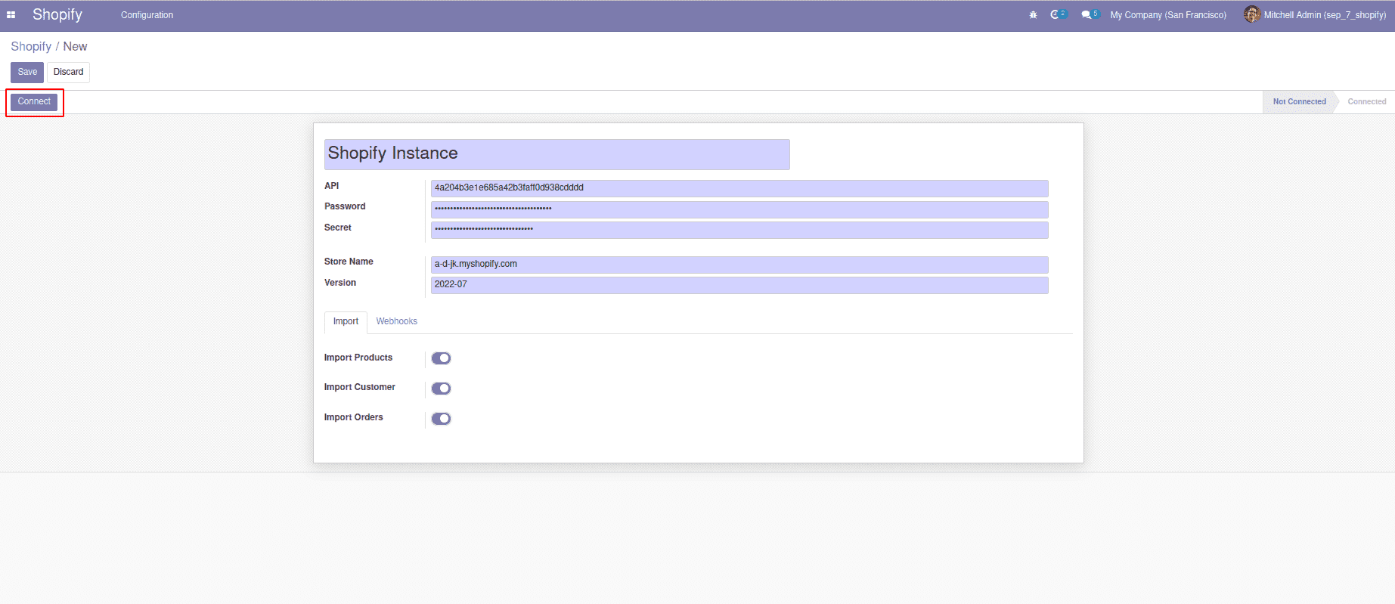The width and height of the screenshot is (1395, 604).
Task: Go to Shopify breadcrumb link
Action: (31, 46)
